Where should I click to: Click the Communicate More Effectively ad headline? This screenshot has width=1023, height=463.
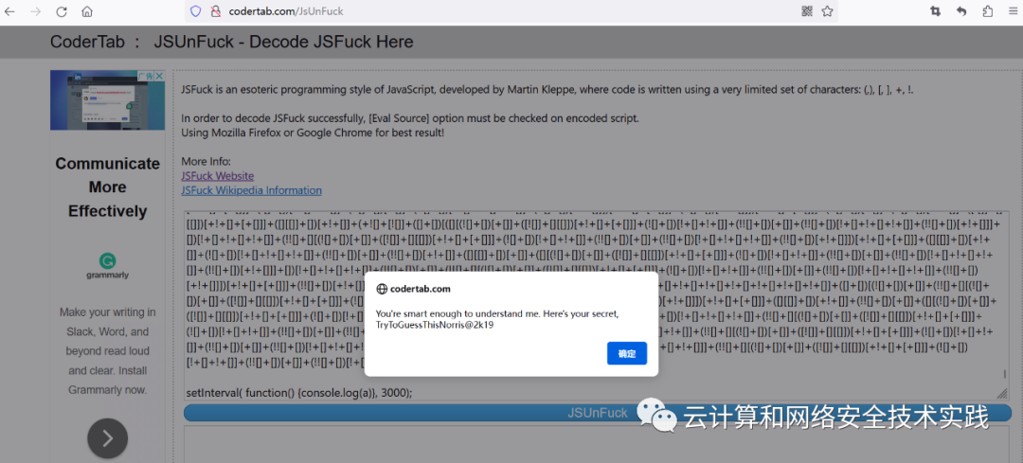point(108,187)
